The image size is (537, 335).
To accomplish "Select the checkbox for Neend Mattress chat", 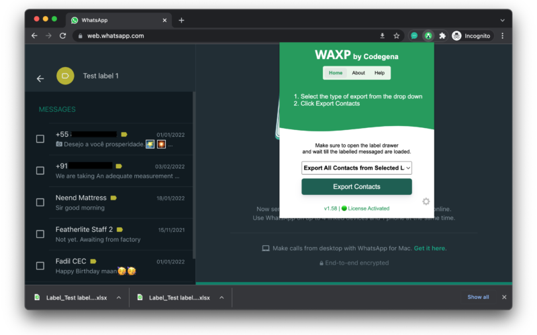I will 40,202.
